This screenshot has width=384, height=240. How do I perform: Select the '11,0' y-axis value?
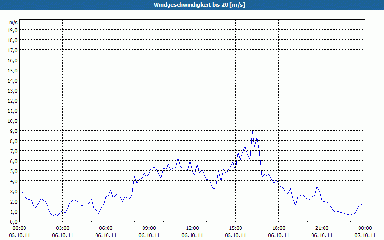tap(13, 111)
